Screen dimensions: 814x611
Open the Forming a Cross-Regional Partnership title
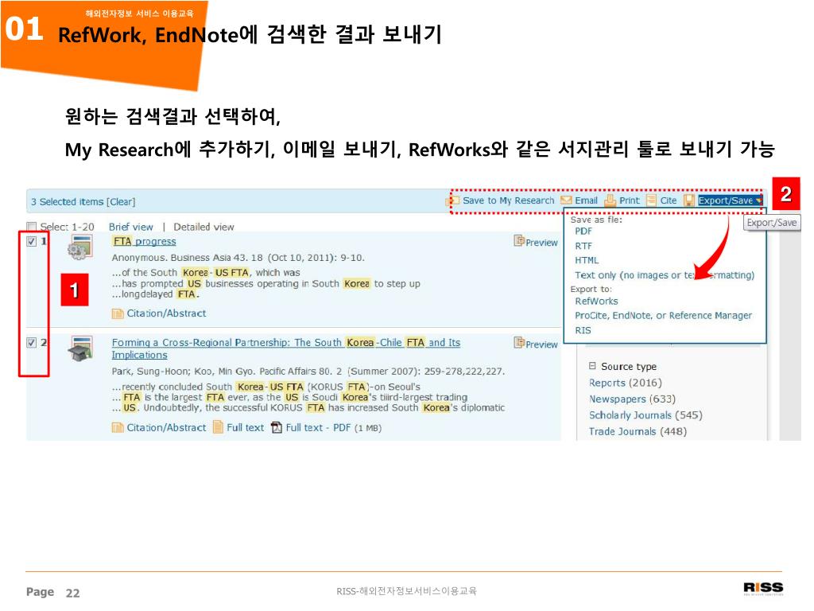tap(286, 348)
